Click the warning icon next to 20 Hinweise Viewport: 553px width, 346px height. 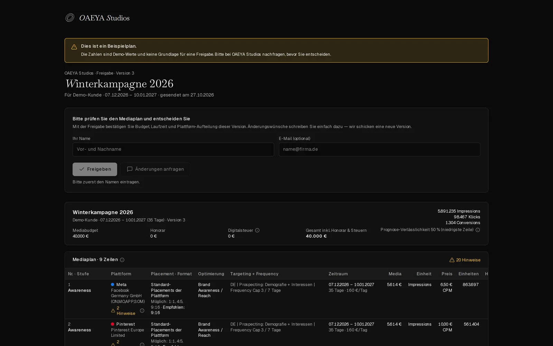click(x=452, y=260)
